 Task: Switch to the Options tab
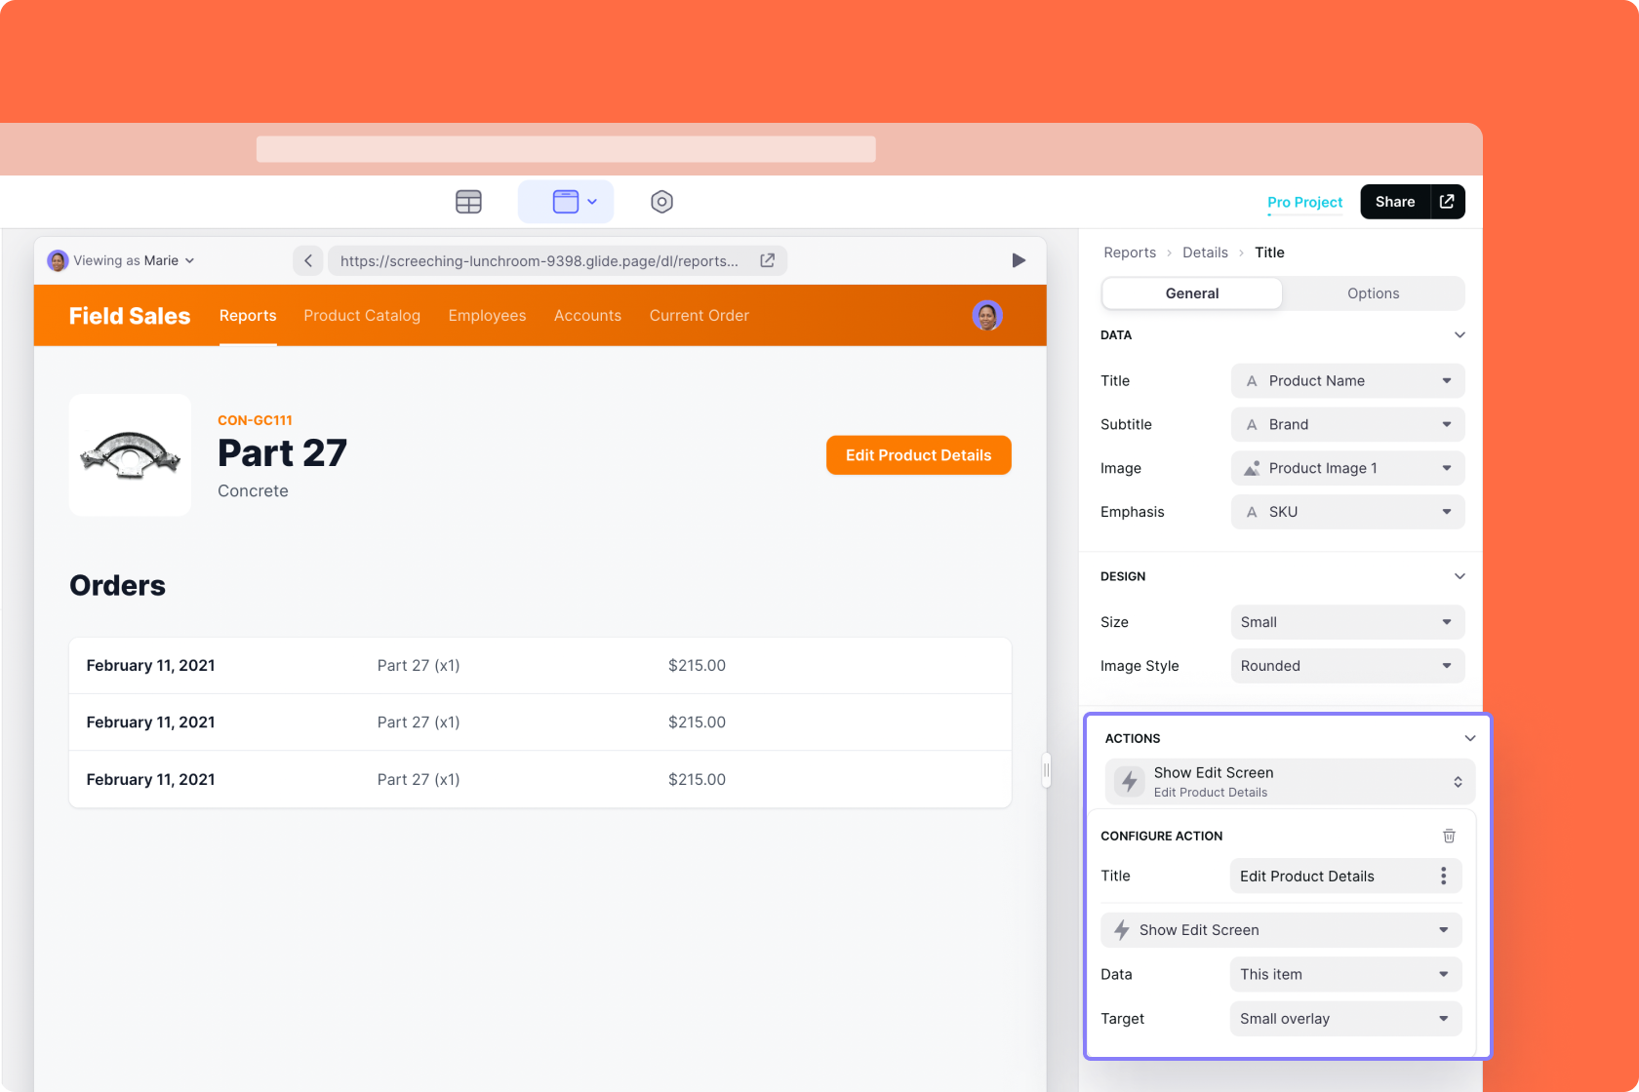[1373, 293]
